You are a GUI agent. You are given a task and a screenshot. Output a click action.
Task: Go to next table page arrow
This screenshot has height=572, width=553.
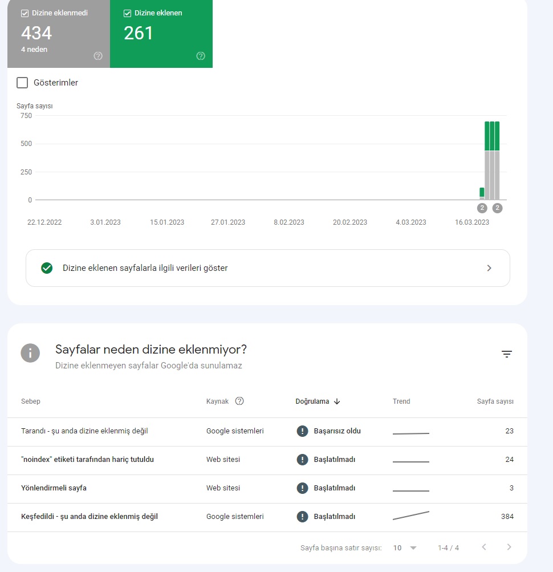(x=509, y=547)
